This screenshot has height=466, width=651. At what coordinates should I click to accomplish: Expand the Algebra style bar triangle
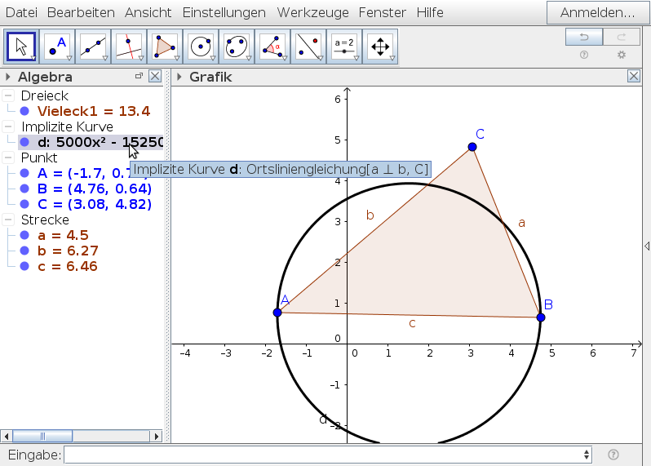[7, 77]
